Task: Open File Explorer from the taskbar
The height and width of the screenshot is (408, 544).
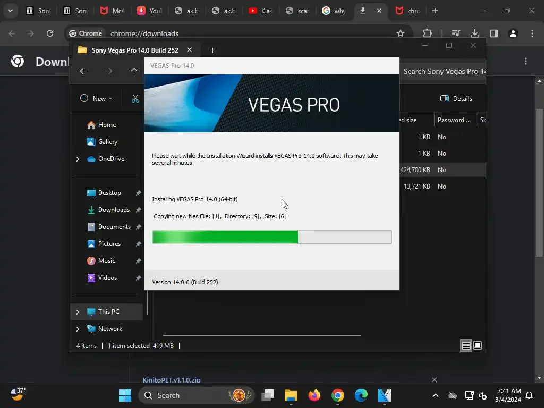Action: click(291, 395)
